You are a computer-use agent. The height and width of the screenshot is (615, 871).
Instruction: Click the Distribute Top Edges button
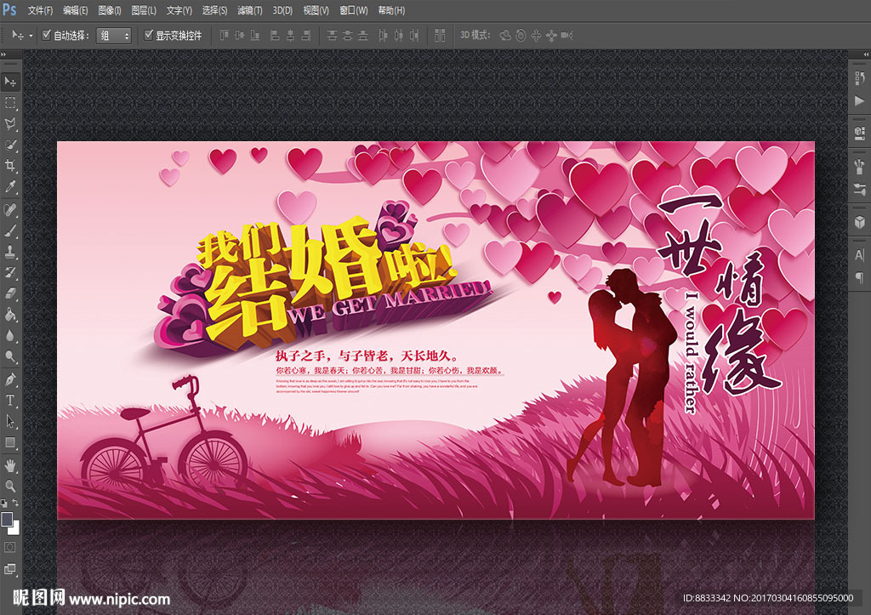[333, 36]
